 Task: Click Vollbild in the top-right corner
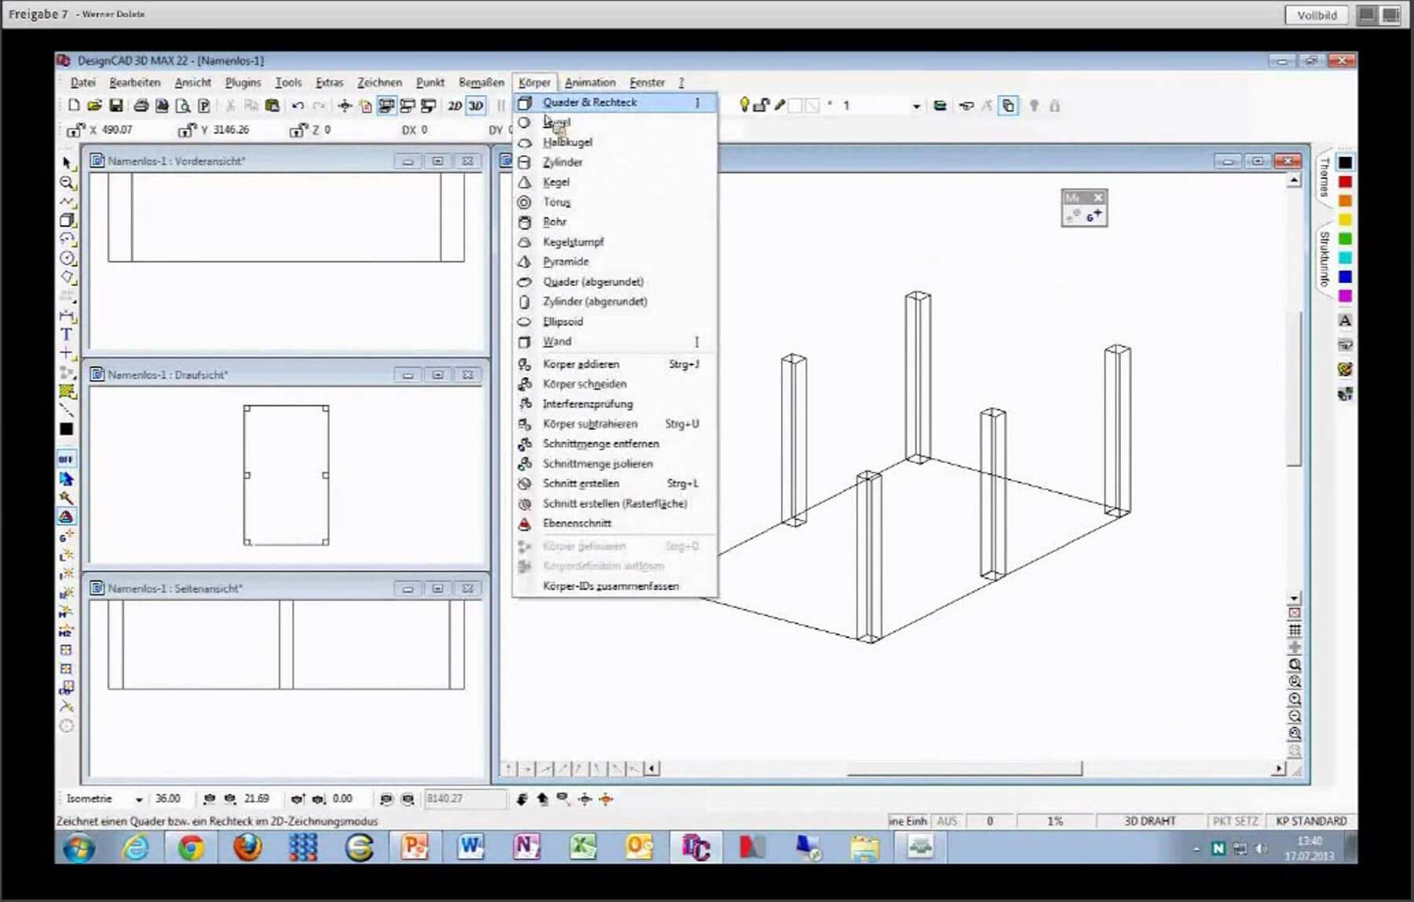(1317, 14)
